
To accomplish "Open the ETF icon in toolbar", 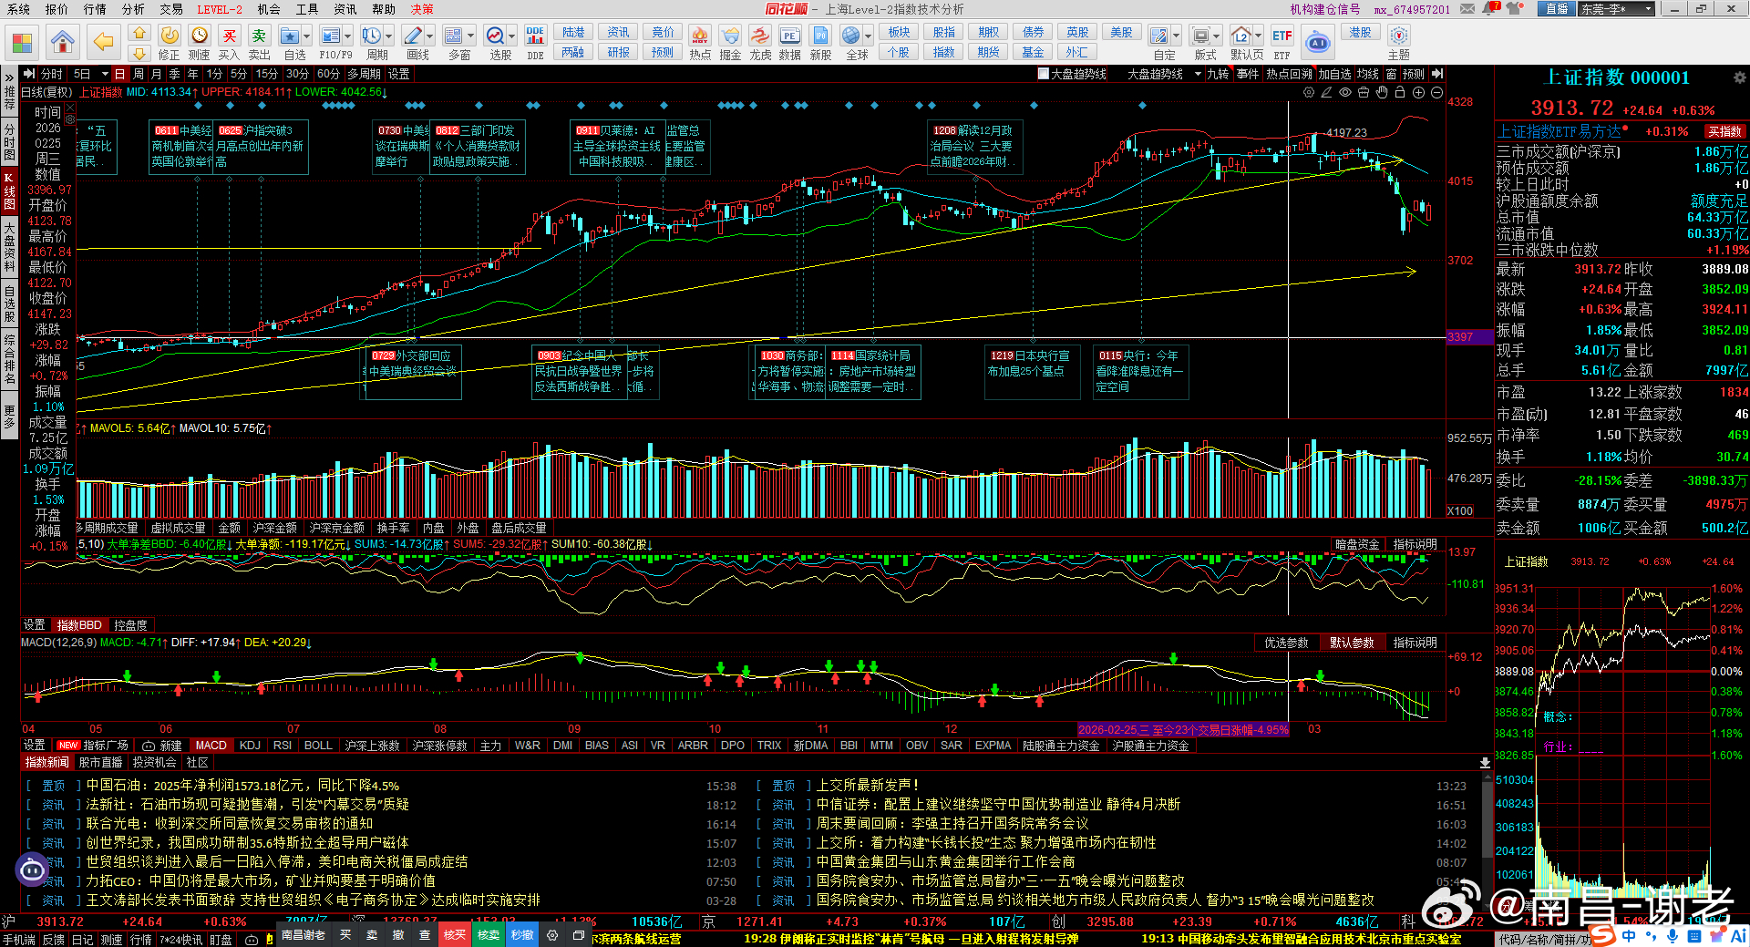I will pyautogui.click(x=1282, y=42).
